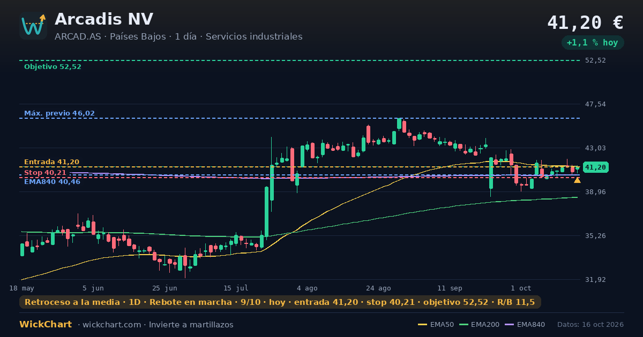Click the 35,26 price axis value
Screen dimensions: 643x337
[x=595, y=236]
